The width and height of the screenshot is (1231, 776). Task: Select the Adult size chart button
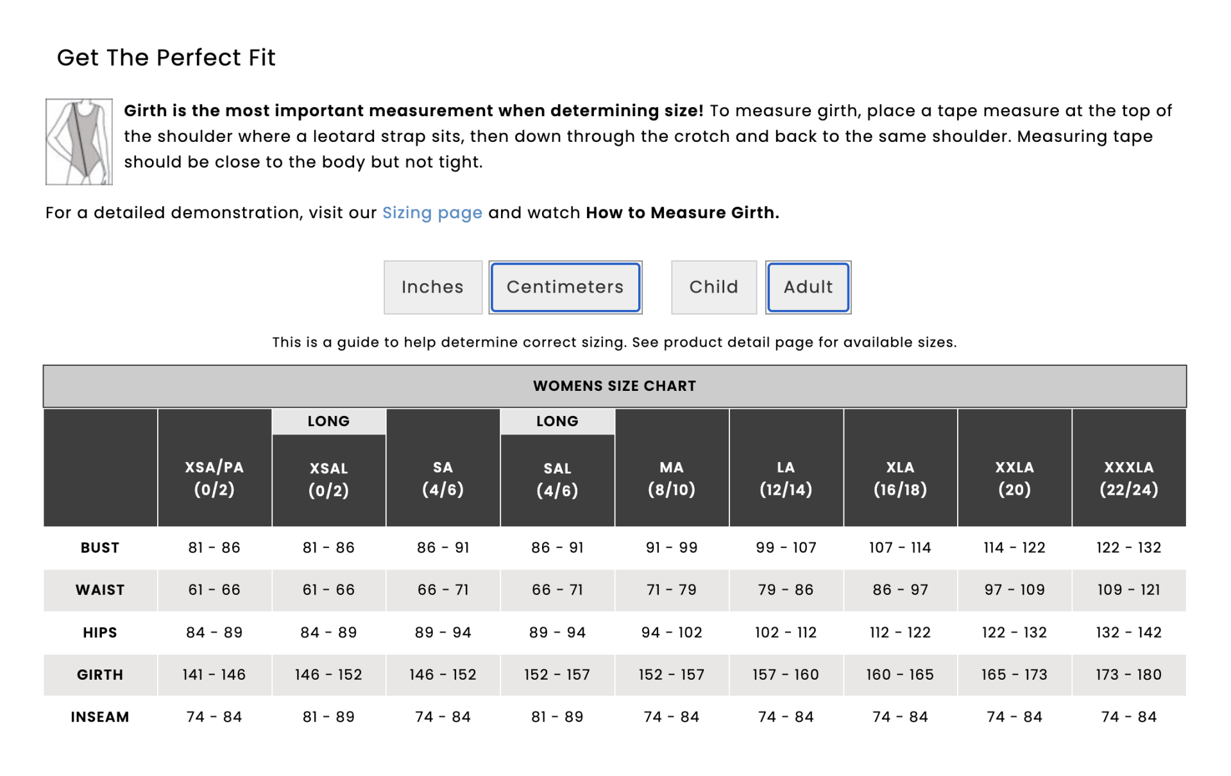tap(808, 287)
